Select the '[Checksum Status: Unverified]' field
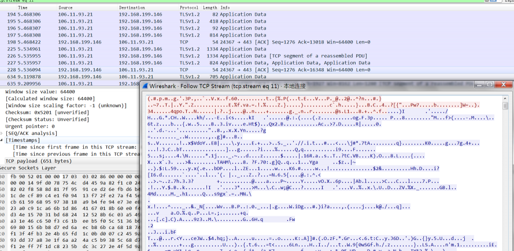 [x=47, y=120]
